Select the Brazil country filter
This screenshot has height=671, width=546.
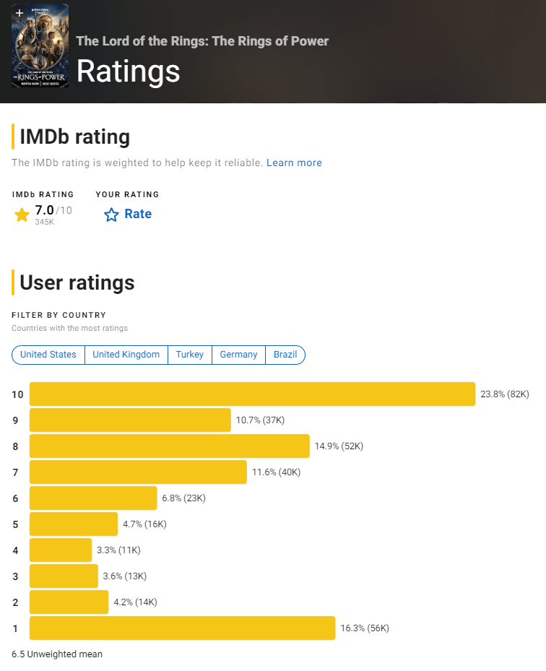point(285,355)
